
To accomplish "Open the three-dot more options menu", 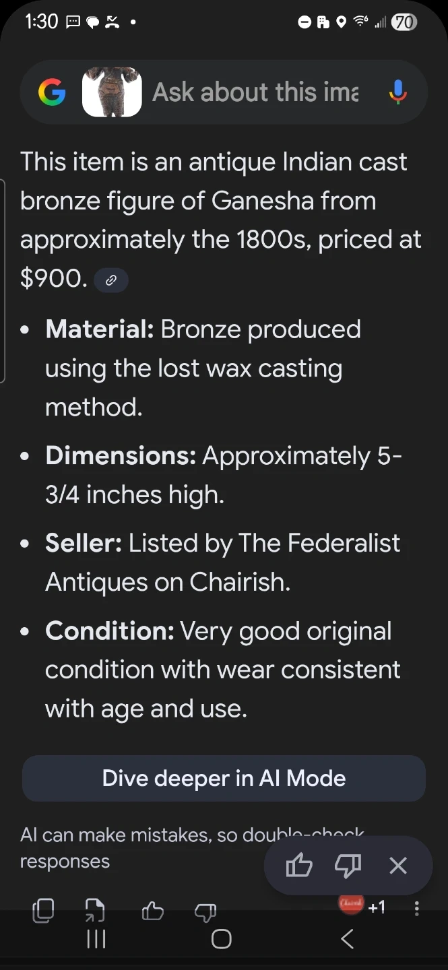I will tap(417, 909).
